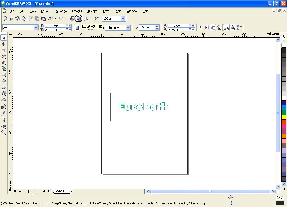287x207 pixels.
Task: Open the Application Launcher
Action: [86, 18]
